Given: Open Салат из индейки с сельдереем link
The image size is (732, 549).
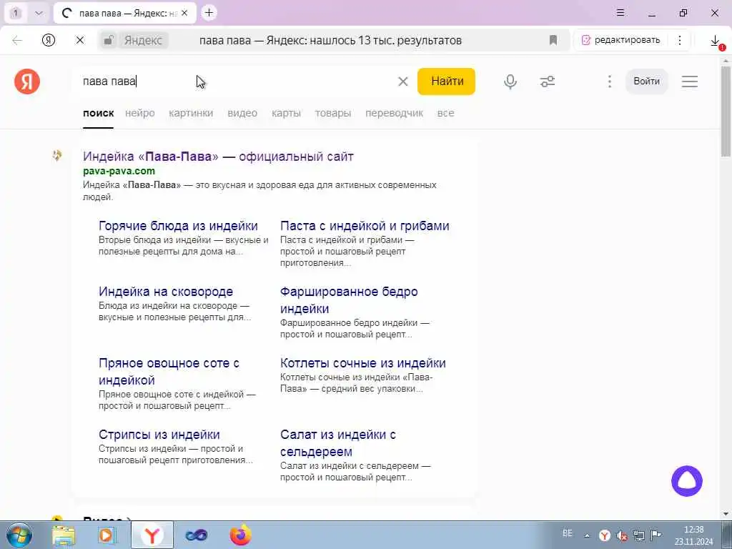Looking at the screenshot, I should tap(338, 443).
